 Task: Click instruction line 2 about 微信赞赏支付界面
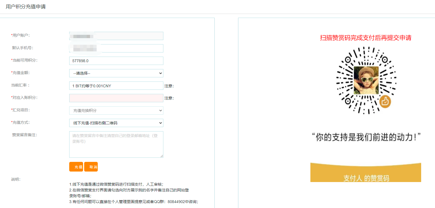(x=129, y=193)
